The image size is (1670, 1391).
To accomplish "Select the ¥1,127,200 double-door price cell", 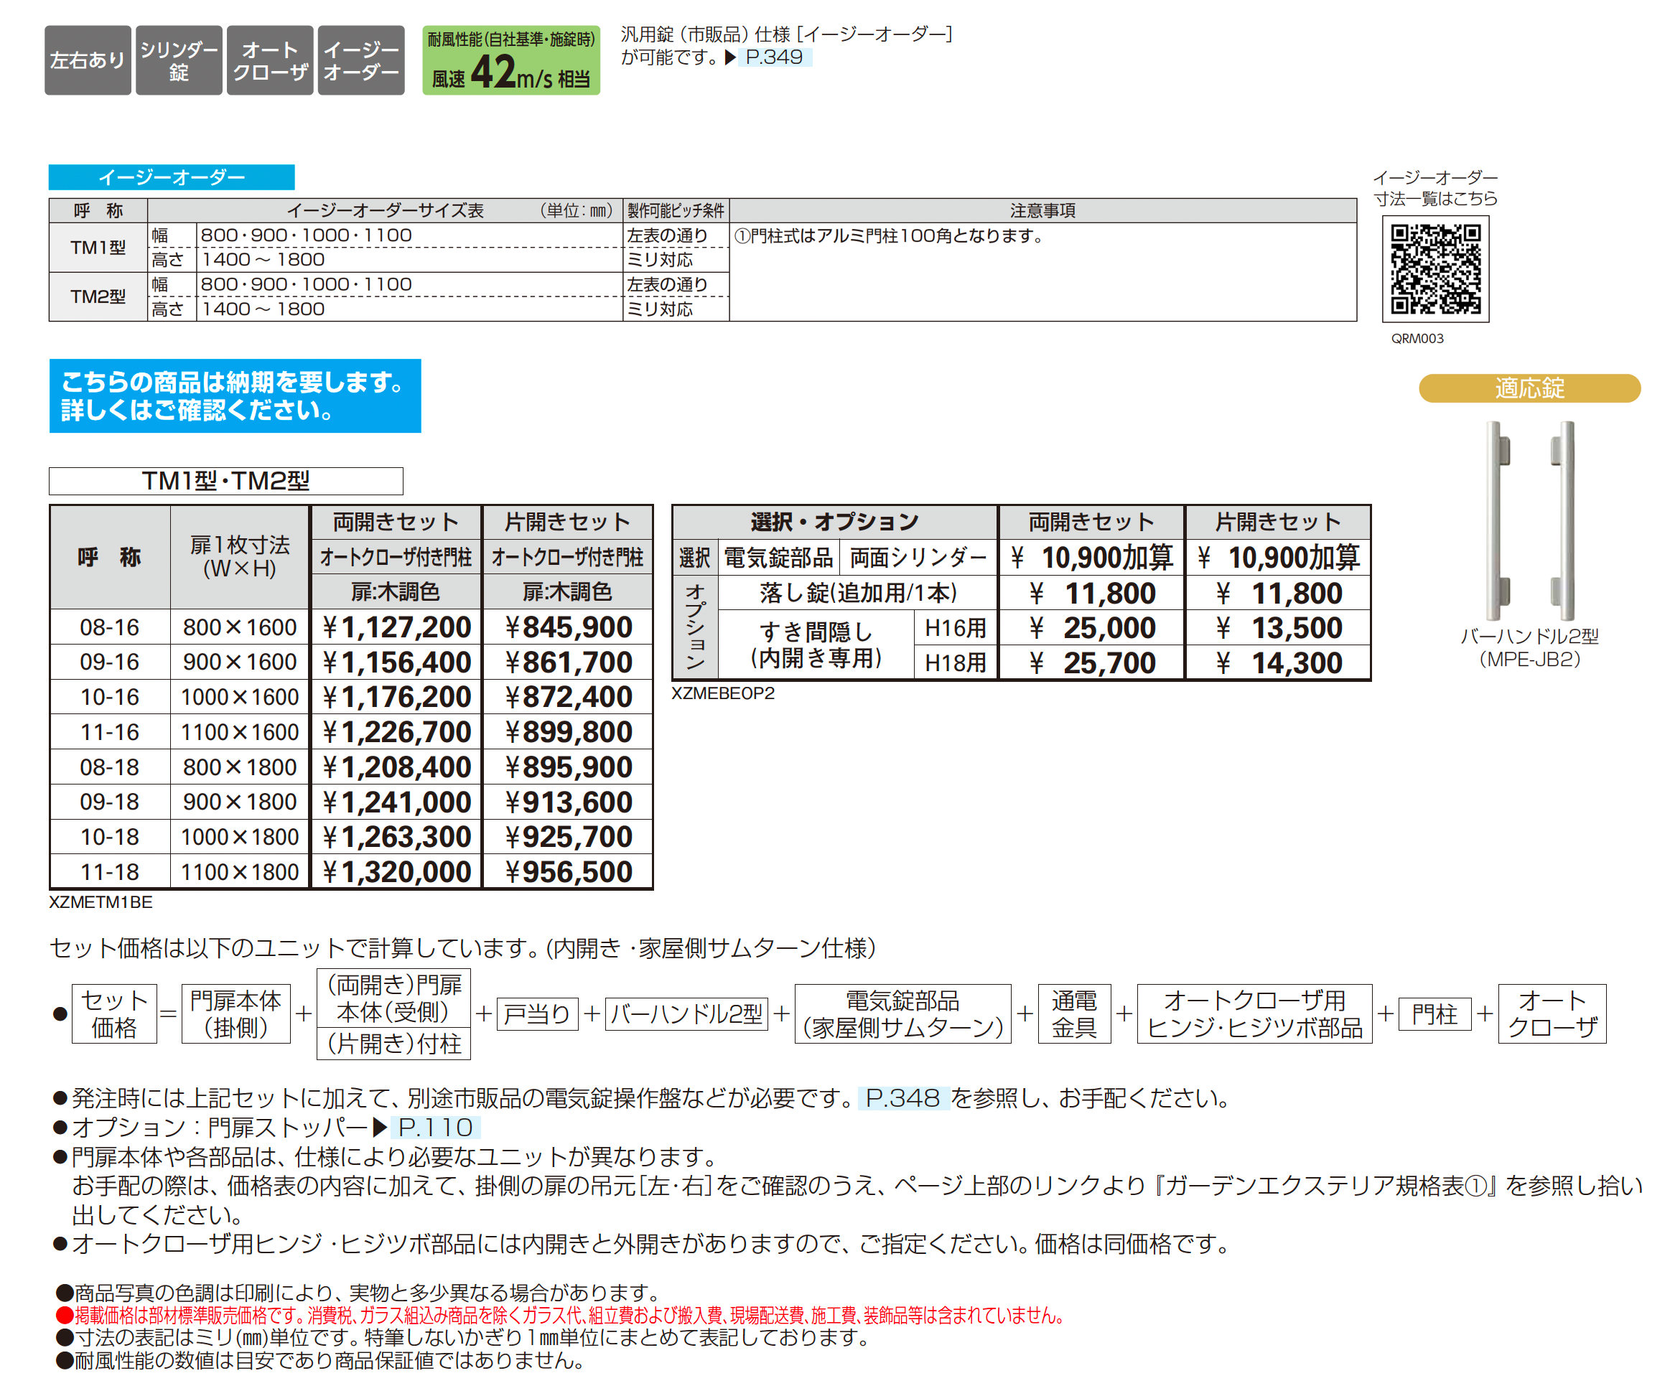I will tap(396, 627).
